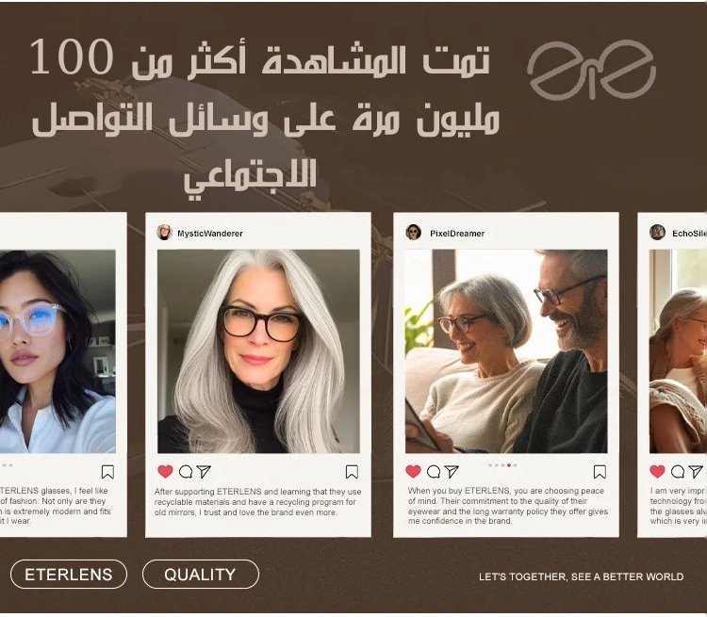
Task: Like the MysticWanderer post with heart
Action: [x=166, y=471]
